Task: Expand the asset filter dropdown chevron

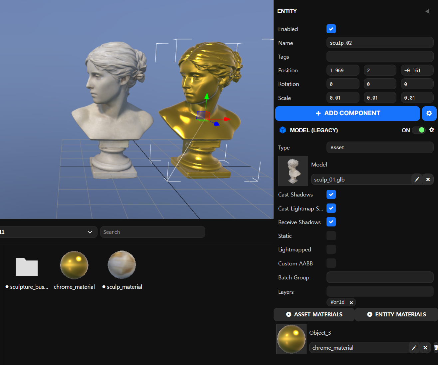Action: tap(90, 232)
